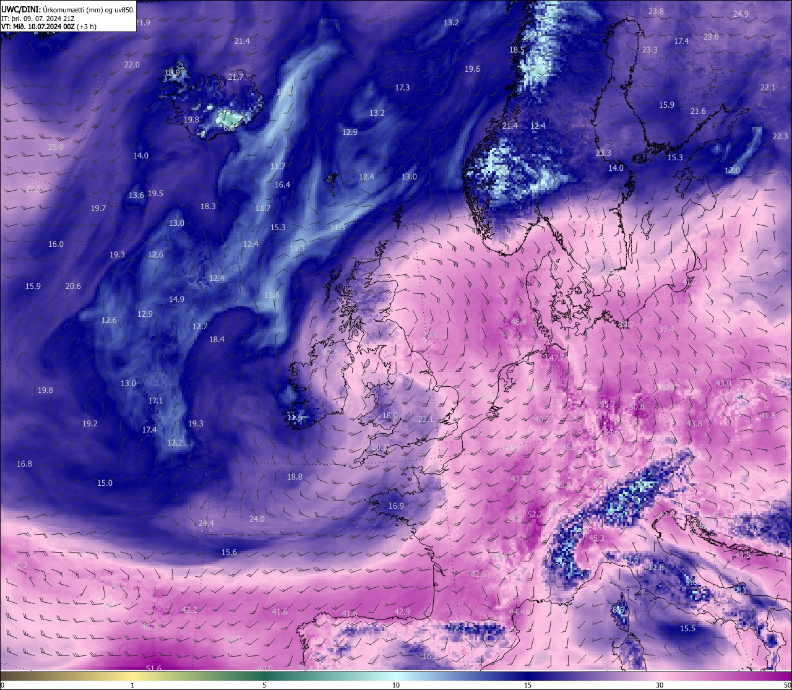The image size is (792, 690).
Task: Click the map value '18.4'
Action: tap(217, 340)
